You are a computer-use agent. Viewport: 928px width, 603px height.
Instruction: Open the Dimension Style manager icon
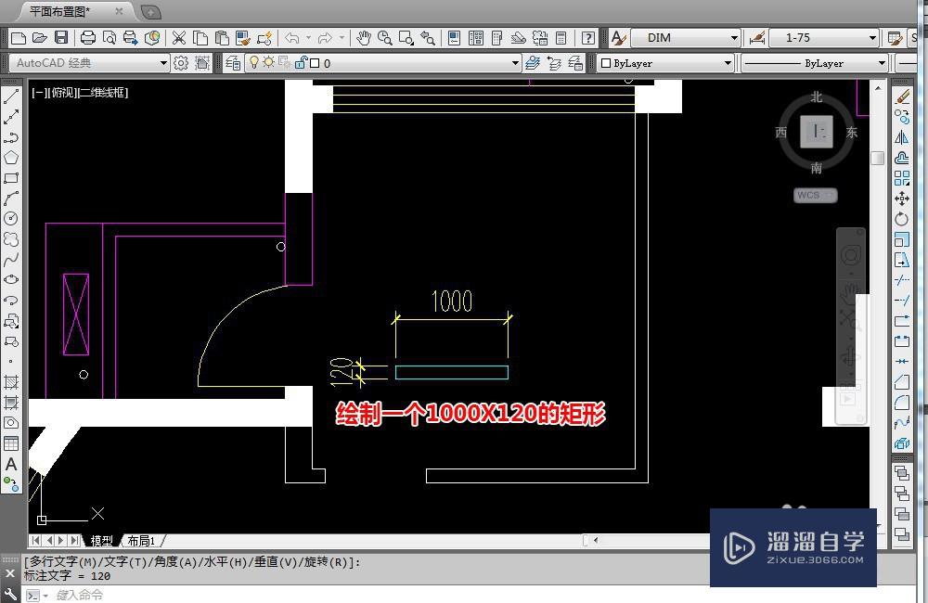pyautogui.click(x=757, y=38)
